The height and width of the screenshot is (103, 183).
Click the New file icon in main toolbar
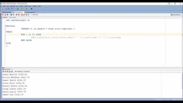[x=1, y=9]
